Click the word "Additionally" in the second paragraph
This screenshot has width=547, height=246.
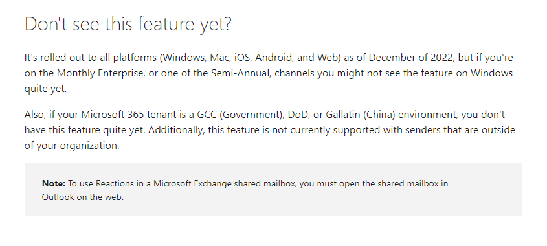[177, 130]
